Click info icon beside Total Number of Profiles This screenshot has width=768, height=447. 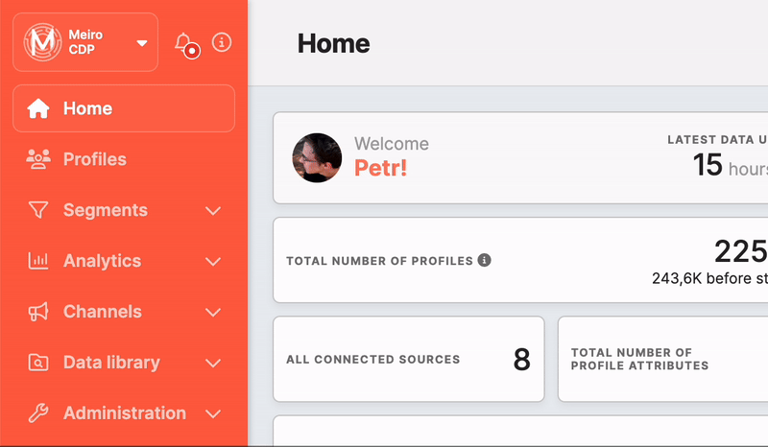[x=485, y=260]
